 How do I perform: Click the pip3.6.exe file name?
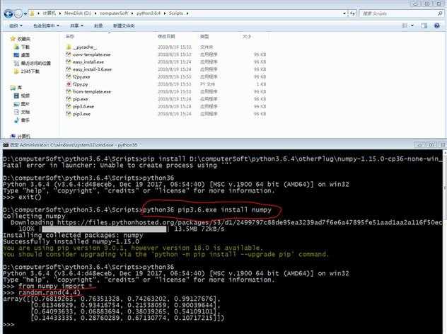83,106
